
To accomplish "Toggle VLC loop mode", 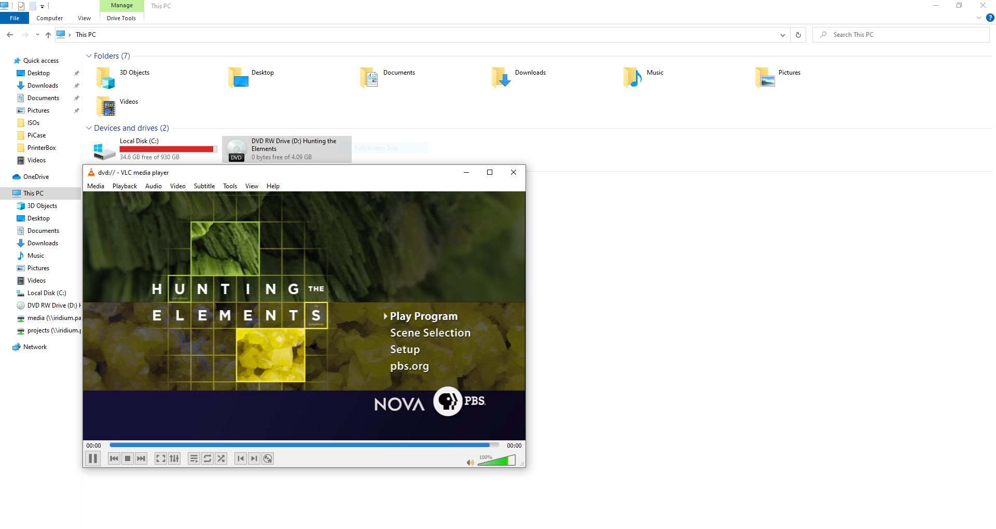I will click(x=208, y=458).
